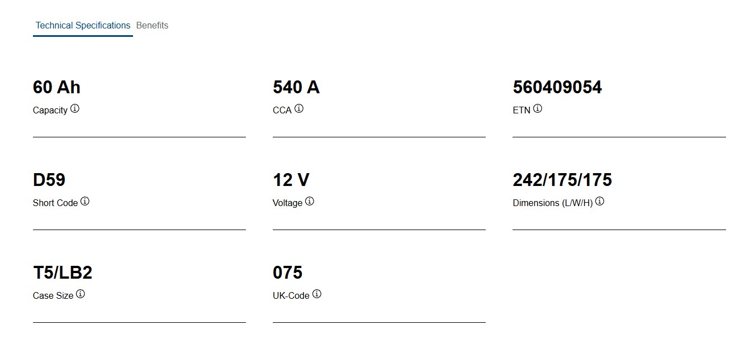Click the Short Code label text

click(55, 203)
